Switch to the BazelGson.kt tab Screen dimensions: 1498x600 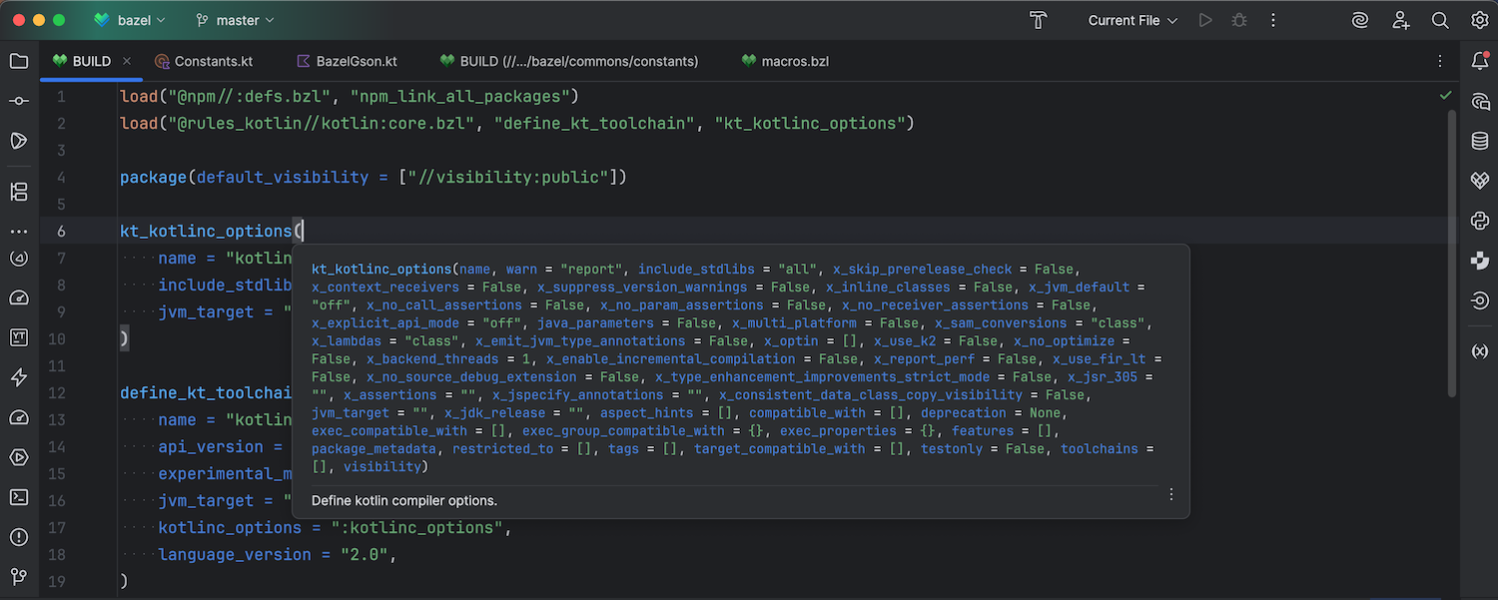click(347, 61)
